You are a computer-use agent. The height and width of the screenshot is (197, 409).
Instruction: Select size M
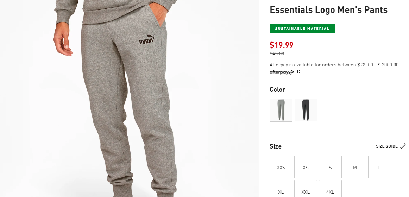[x=355, y=167]
